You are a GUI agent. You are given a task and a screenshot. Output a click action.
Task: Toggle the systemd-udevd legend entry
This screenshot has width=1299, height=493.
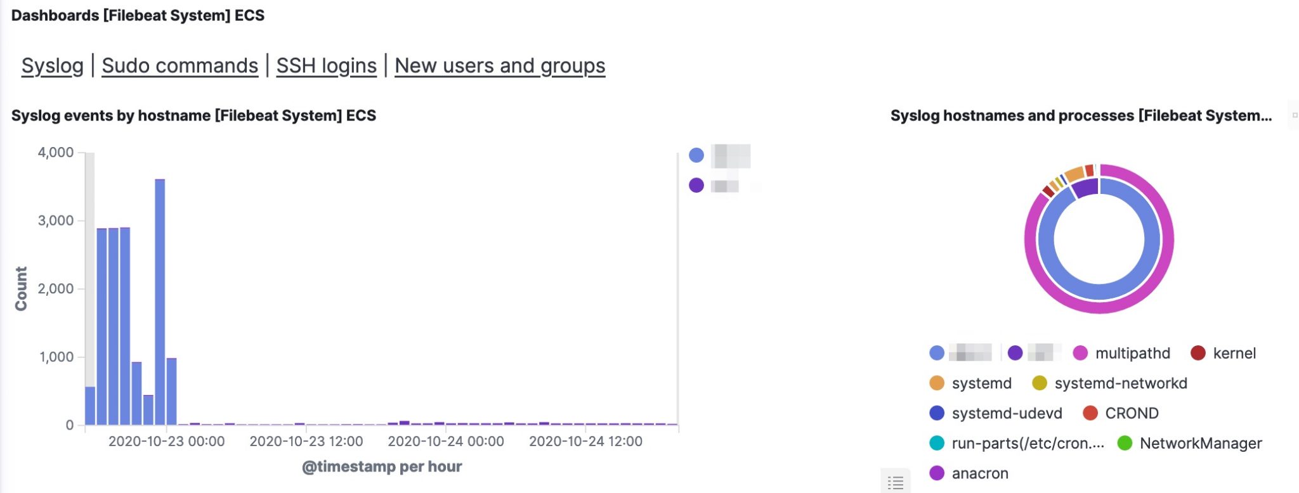tap(936, 413)
